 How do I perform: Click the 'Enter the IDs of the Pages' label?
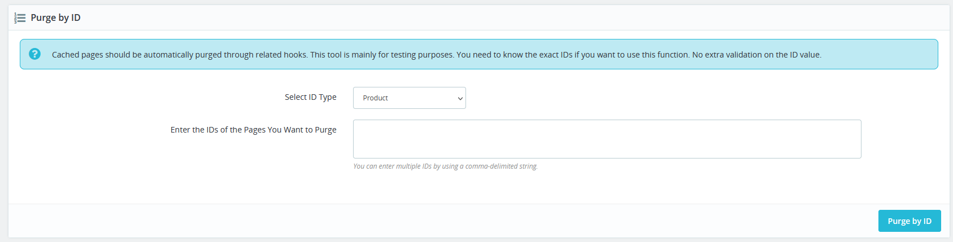coord(254,130)
